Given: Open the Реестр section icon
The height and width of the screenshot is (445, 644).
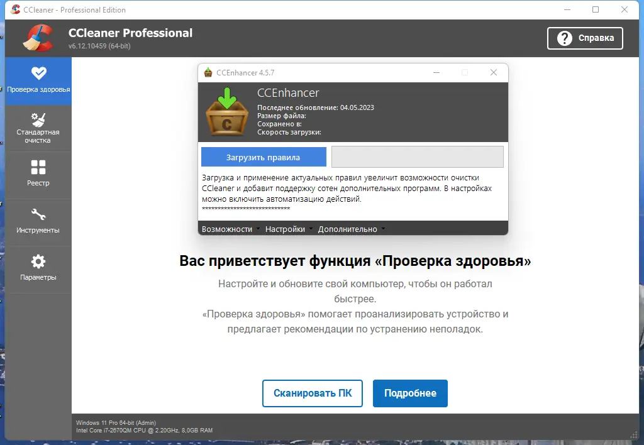Looking at the screenshot, I should point(38,165).
